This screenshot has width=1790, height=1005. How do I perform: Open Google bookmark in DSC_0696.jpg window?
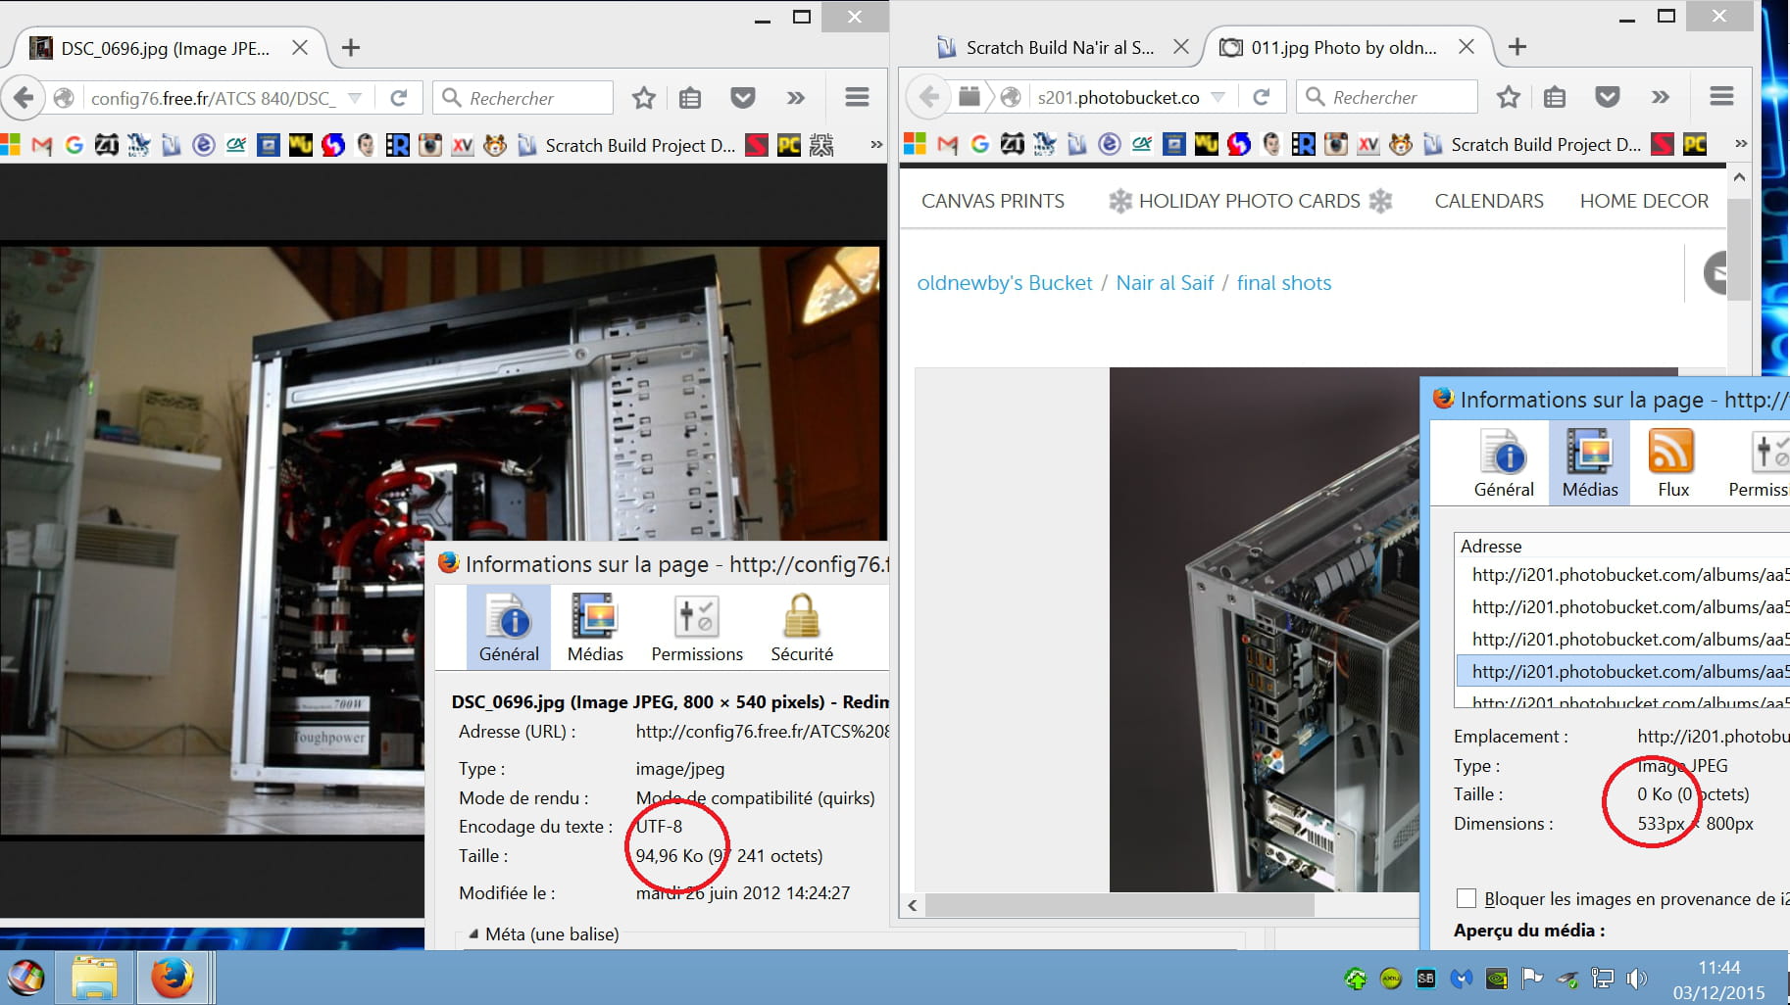tap(74, 146)
